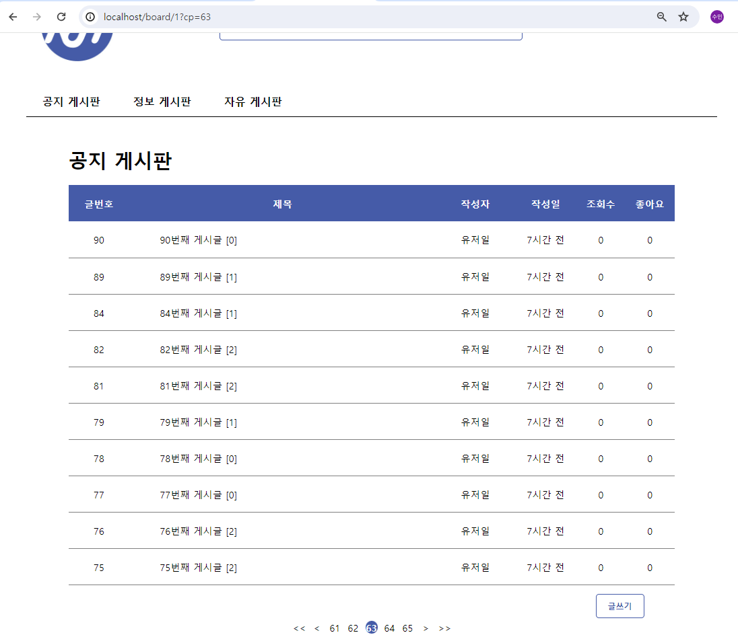Open the zoom magnifier icon
Image resolution: width=738 pixels, height=639 pixels.
coord(661,17)
